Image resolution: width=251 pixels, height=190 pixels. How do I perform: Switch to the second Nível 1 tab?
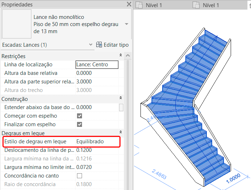tap(210, 5)
